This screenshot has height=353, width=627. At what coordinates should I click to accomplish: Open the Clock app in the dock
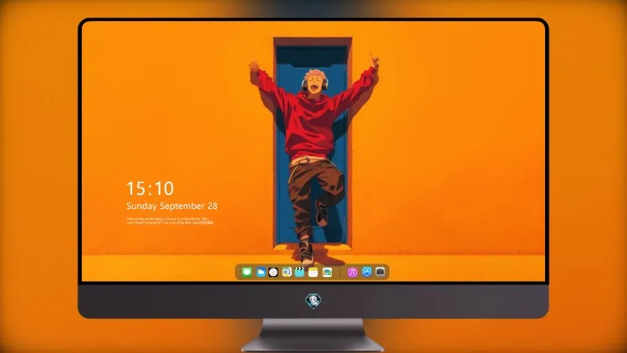273,272
